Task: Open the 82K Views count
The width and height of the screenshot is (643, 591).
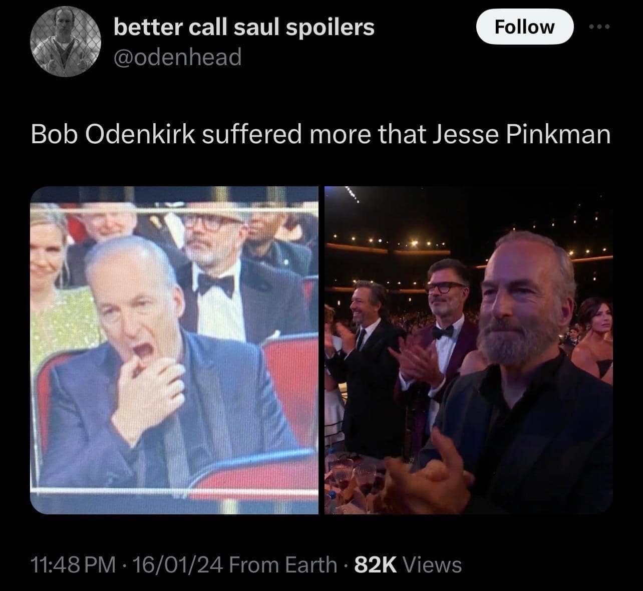Action: coord(408,564)
